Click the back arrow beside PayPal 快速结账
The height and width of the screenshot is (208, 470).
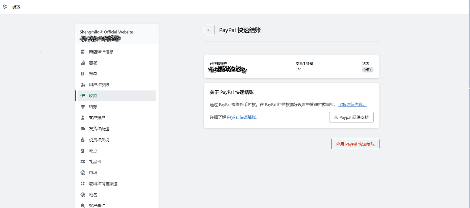[209, 30]
